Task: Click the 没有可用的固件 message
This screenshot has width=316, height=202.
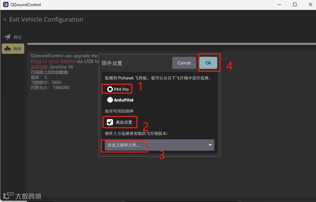Action: 119,111
